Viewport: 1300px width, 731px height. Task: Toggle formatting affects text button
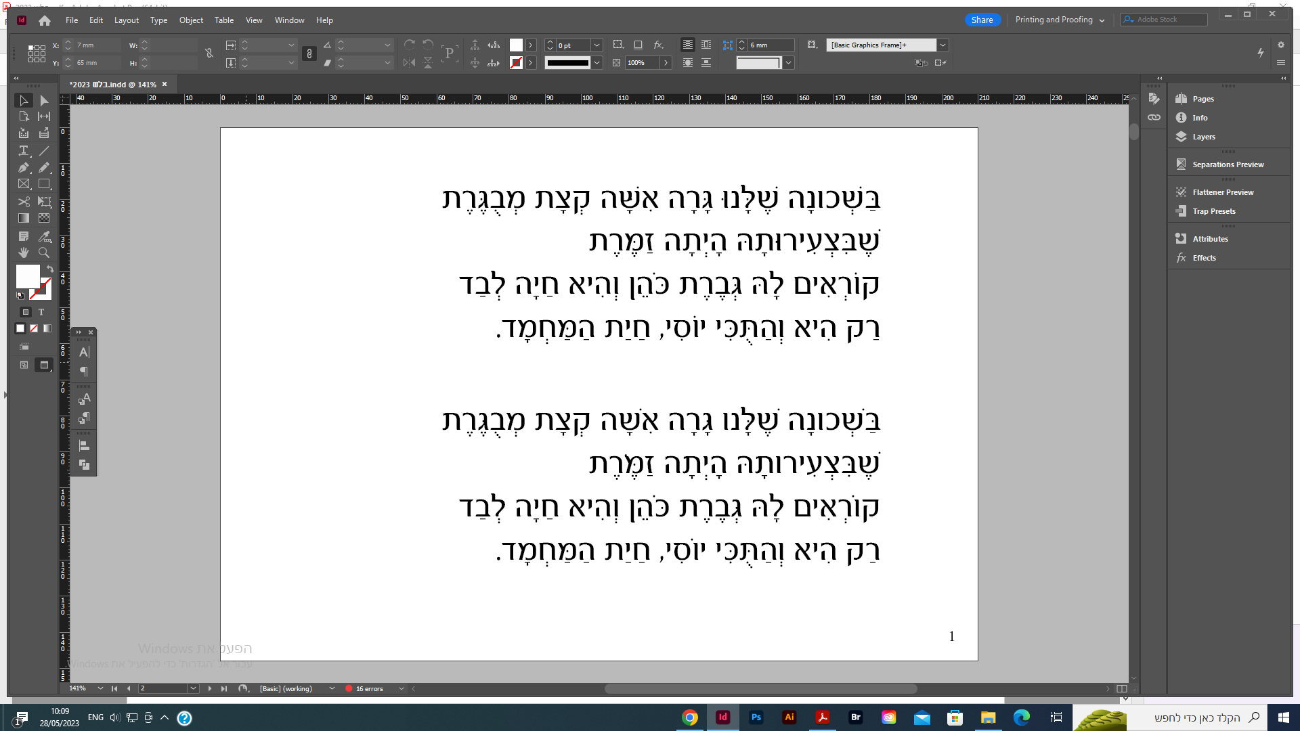(x=41, y=312)
